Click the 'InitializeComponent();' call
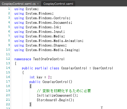 [x=57, y=95]
